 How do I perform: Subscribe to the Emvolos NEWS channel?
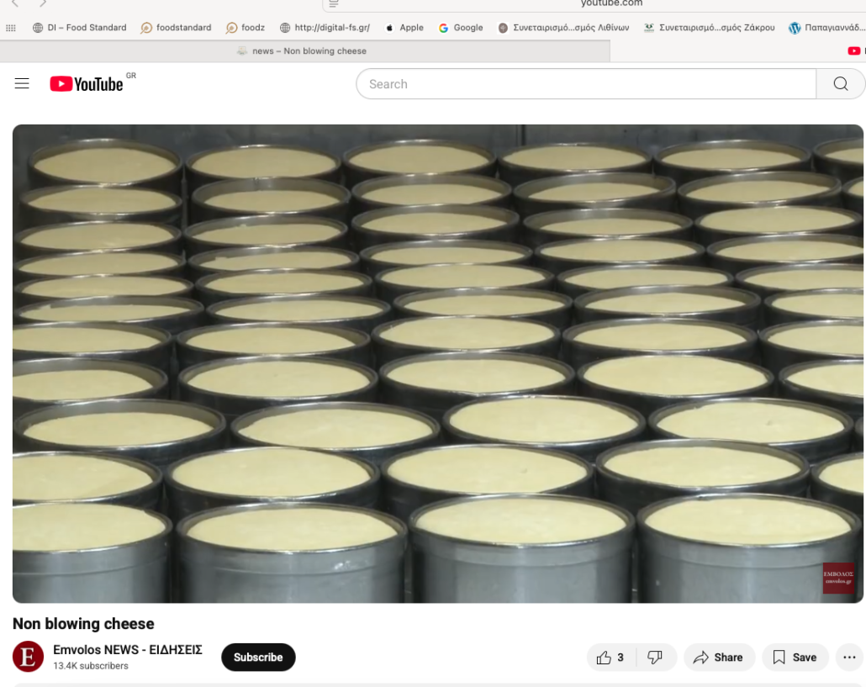click(x=258, y=658)
